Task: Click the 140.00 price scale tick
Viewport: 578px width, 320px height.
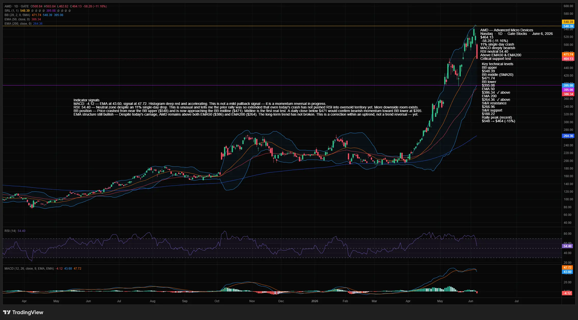Action: pos(568,184)
